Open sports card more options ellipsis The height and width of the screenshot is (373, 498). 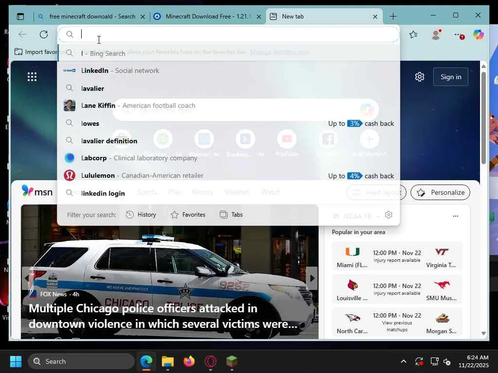(x=456, y=216)
